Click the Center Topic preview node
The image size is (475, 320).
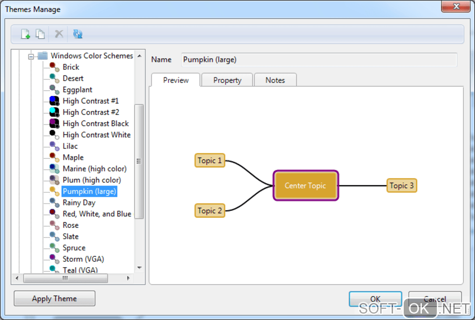point(305,185)
